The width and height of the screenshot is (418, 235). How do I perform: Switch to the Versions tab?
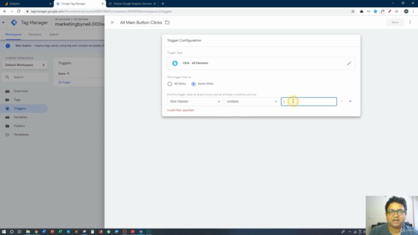pos(35,35)
